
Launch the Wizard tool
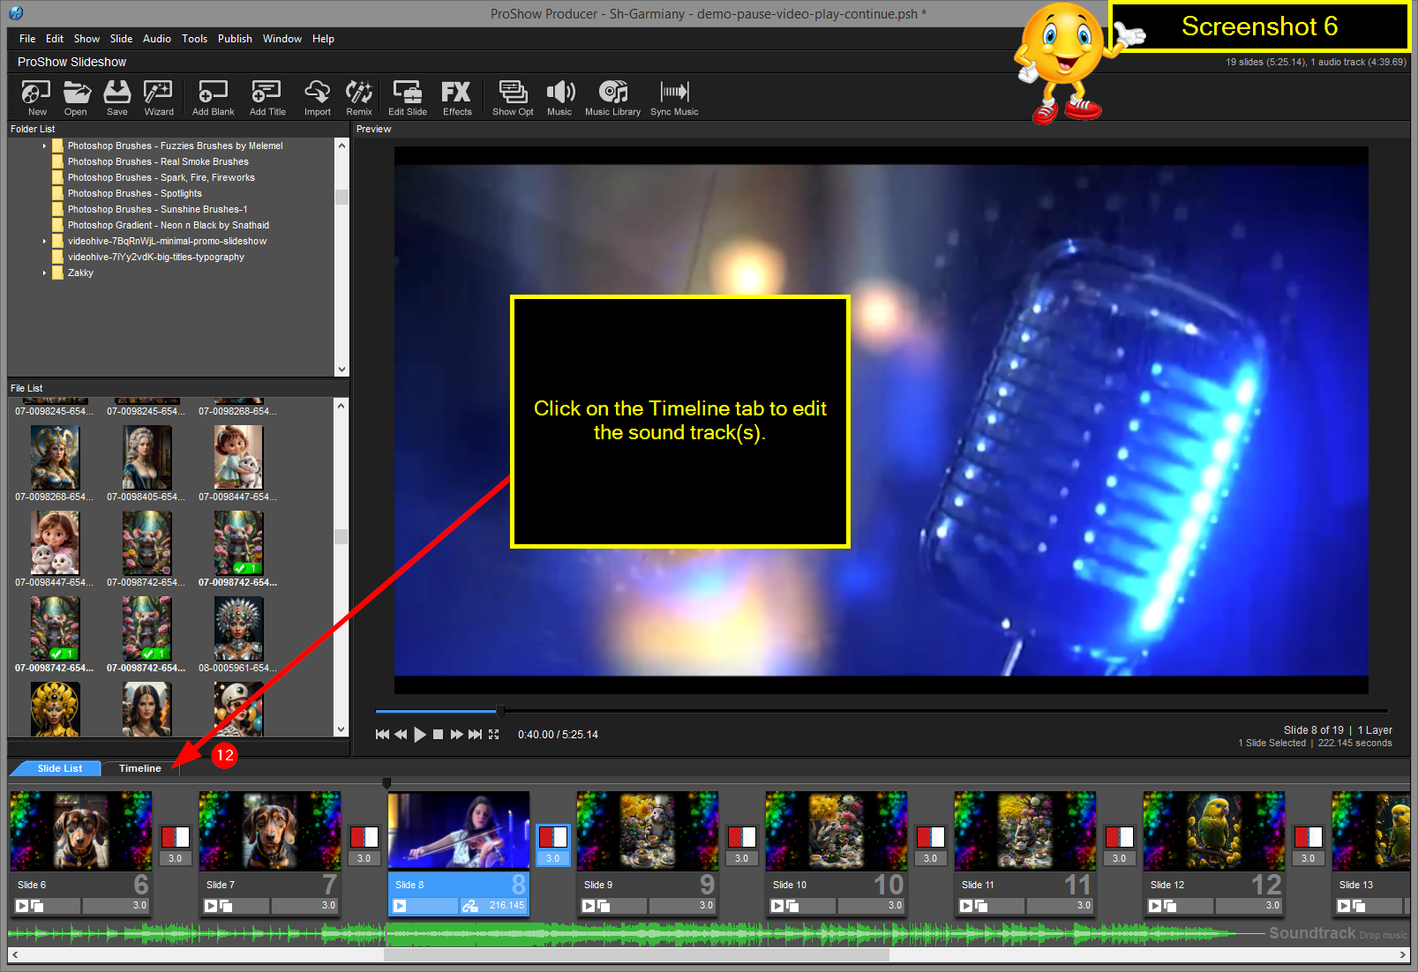pyautogui.click(x=159, y=97)
